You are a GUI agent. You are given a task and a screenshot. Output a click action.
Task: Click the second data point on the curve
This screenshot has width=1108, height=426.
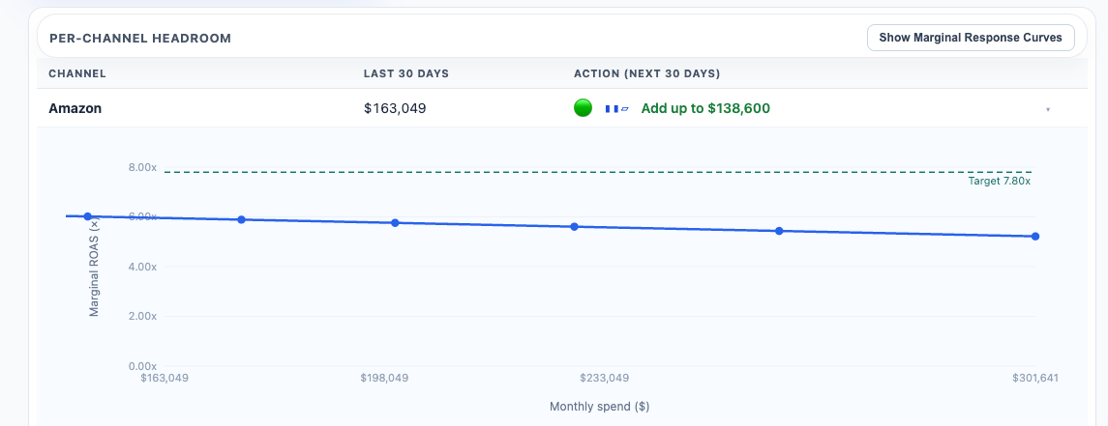pyautogui.click(x=242, y=219)
